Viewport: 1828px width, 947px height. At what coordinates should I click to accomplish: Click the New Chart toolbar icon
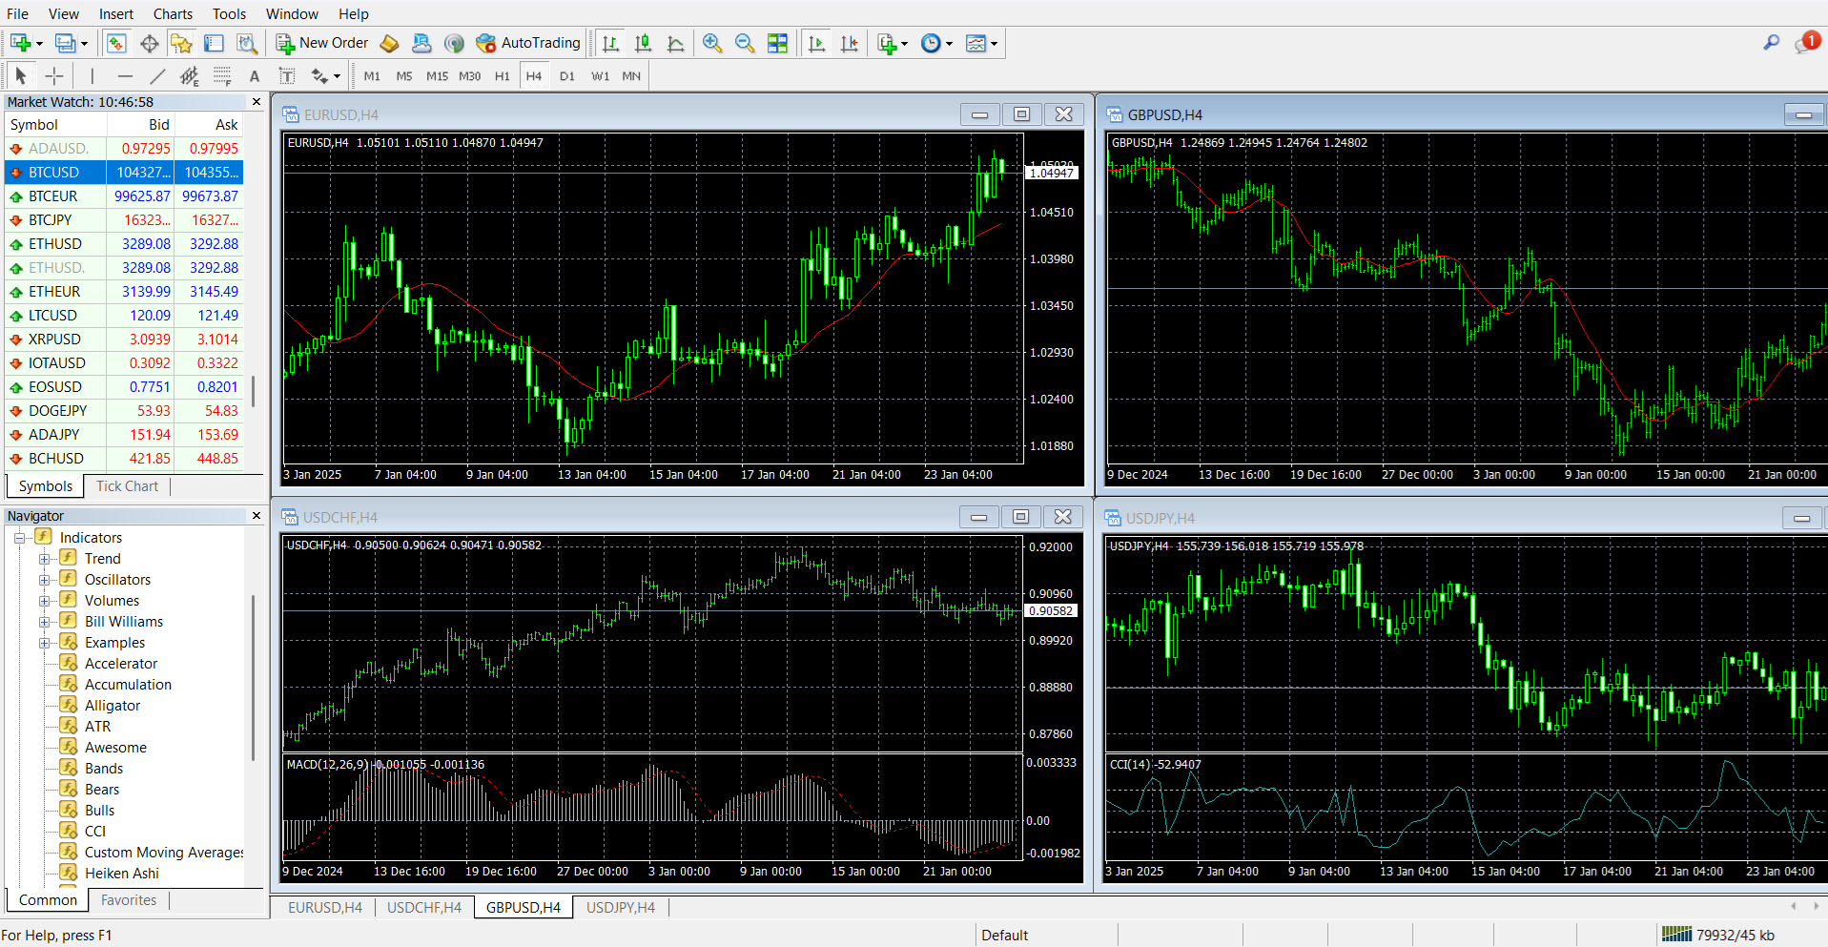(21, 43)
